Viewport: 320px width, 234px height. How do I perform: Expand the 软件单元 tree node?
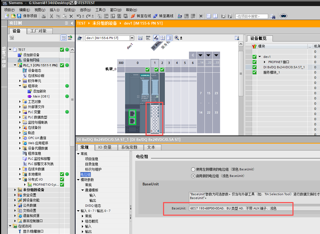pyautogui.click(x=20, y=81)
